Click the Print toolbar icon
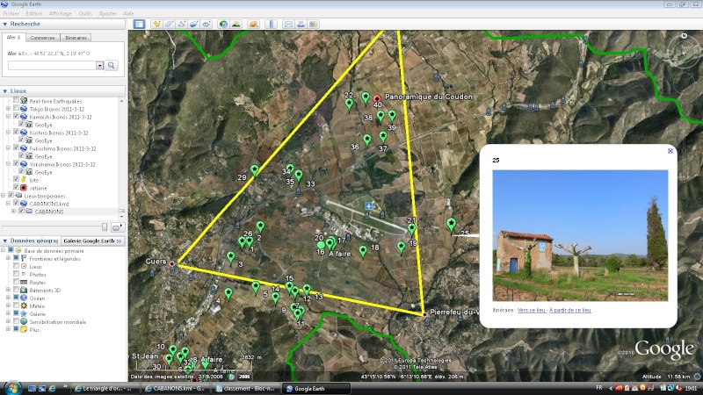The image size is (703, 395). 301,25
